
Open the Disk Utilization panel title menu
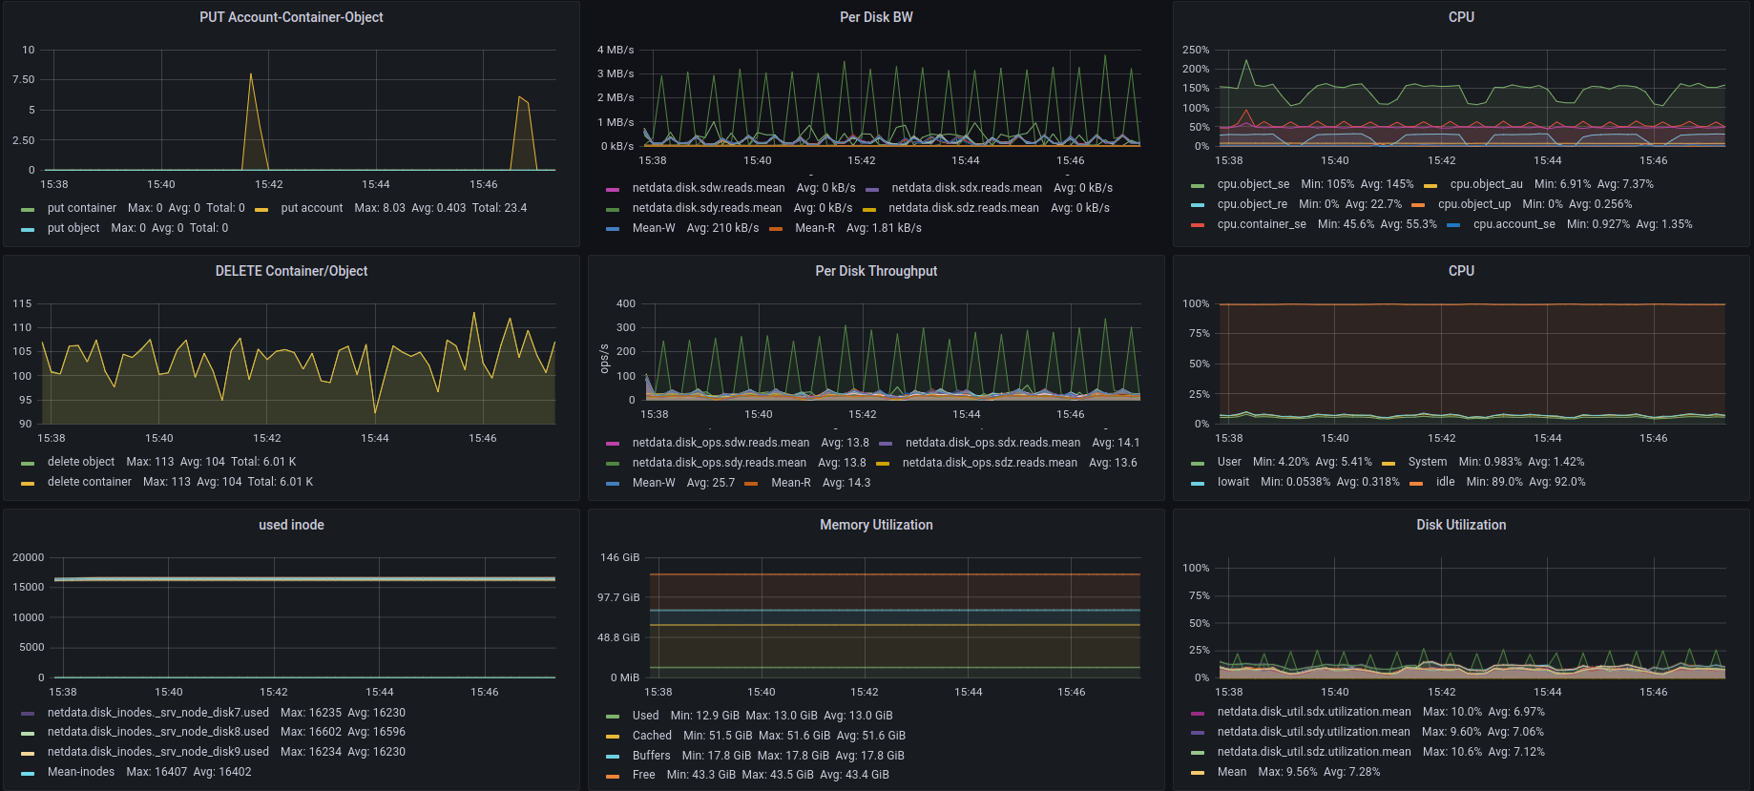[x=1461, y=525]
